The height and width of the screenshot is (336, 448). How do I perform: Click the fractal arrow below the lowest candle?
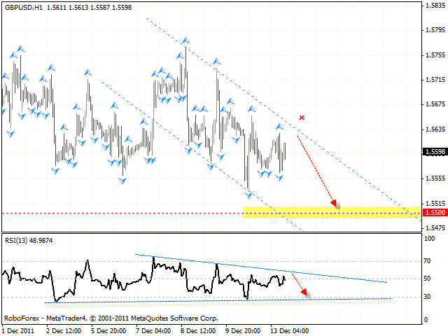tap(248, 194)
